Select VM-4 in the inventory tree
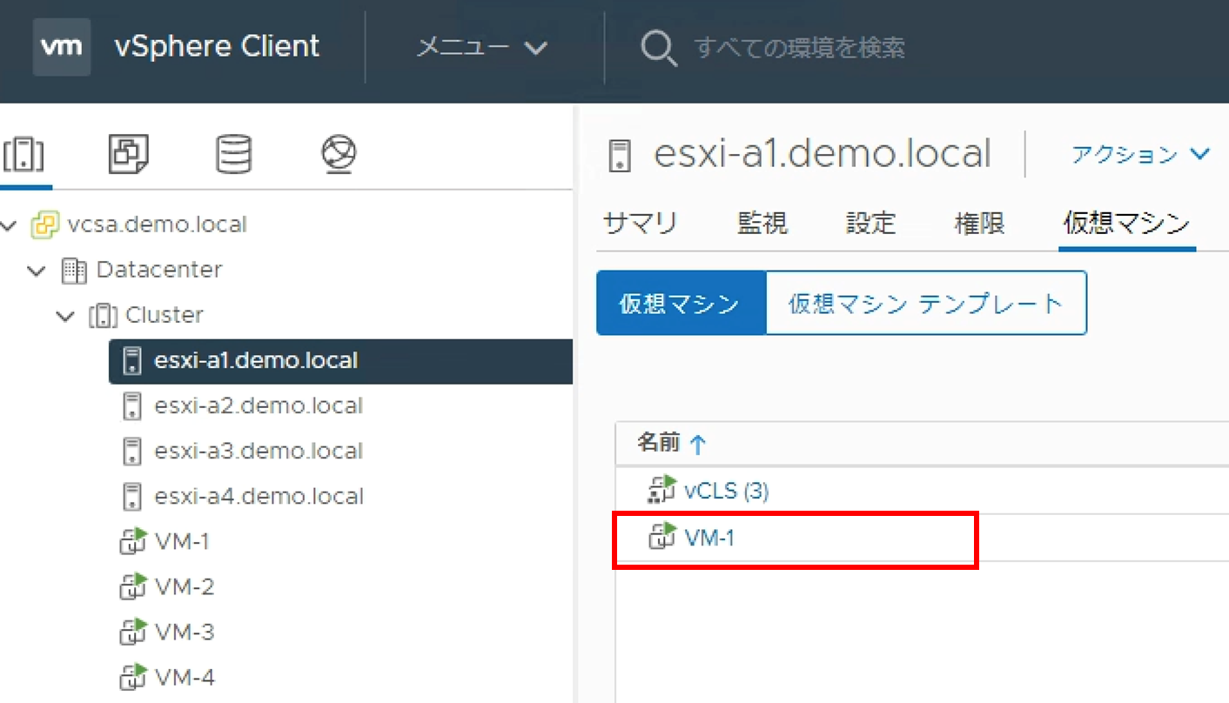Image resolution: width=1229 pixels, height=703 pixels. click(x=185, y=677)
